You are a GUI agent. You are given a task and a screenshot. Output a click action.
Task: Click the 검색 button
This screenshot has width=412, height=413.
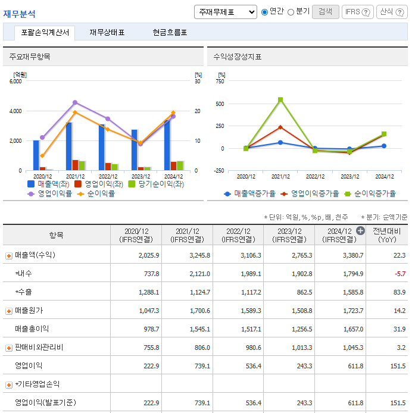coord(325,12)
